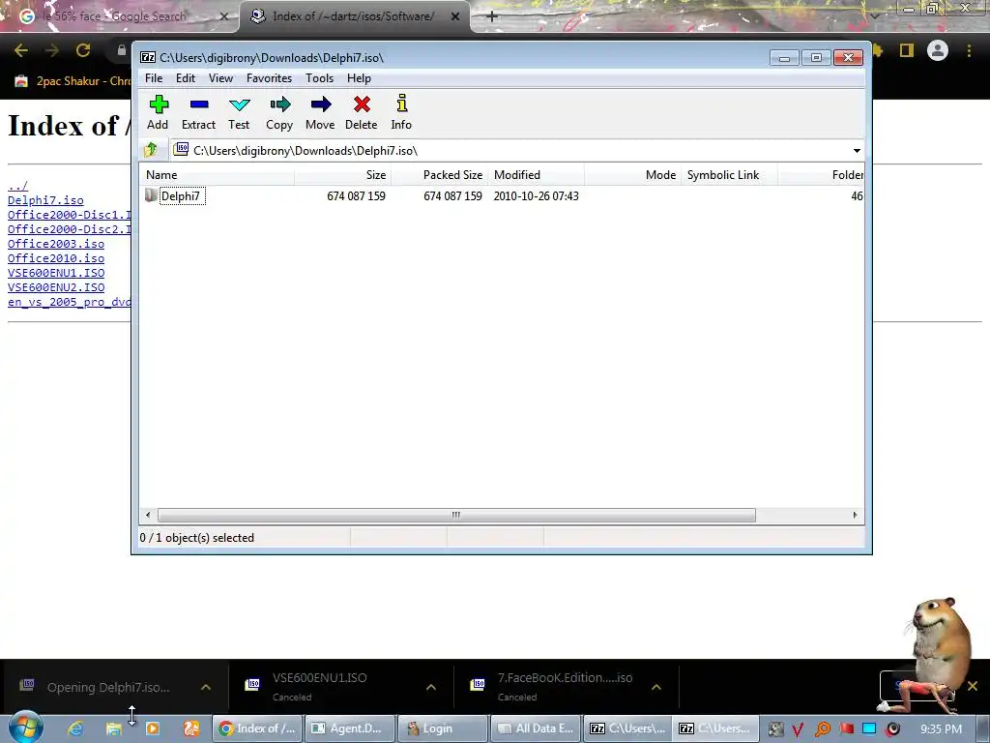
Task: Expand the VSE600ENU1.ISO download options
Action: click(x=431, y=687)
